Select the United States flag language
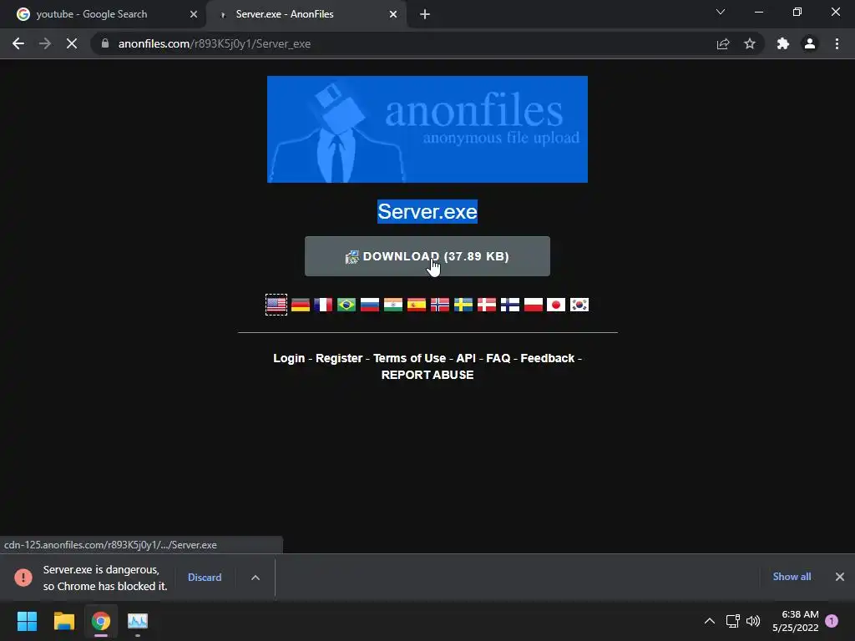Screen dimensions: 855x641 [x=276, y=305]
